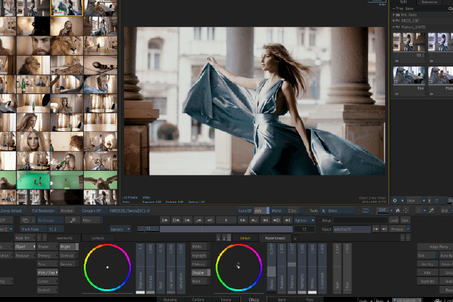The image size is (453, 302).
Task: Expand the Motioni_SHOTS folder tree arrow
Action: coord(393,27)
